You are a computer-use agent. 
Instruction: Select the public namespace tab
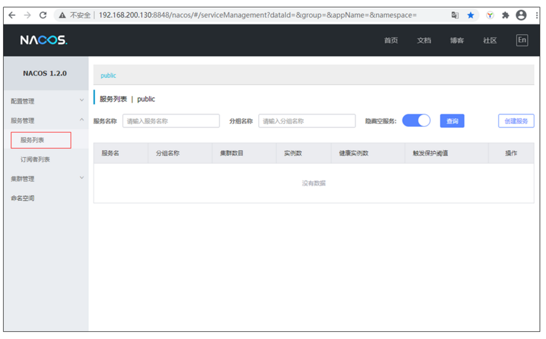tap(108, 75)
